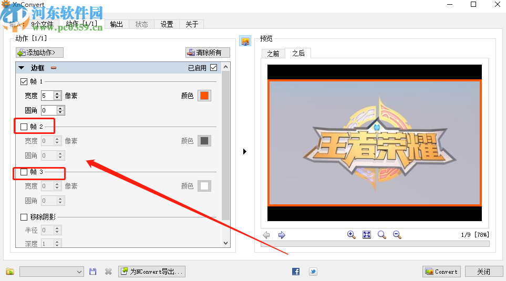
Task: Click the preview horizontal scrollbar
Action: tap(375, 244)
